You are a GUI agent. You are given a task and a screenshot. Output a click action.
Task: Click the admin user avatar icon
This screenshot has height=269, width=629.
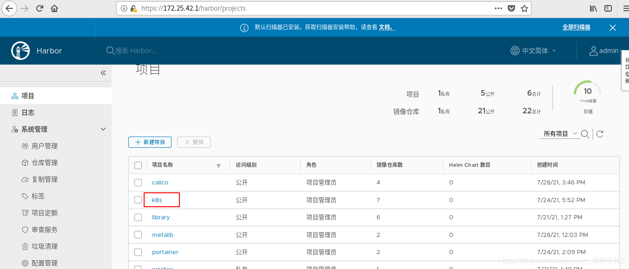tap(593, 51)
